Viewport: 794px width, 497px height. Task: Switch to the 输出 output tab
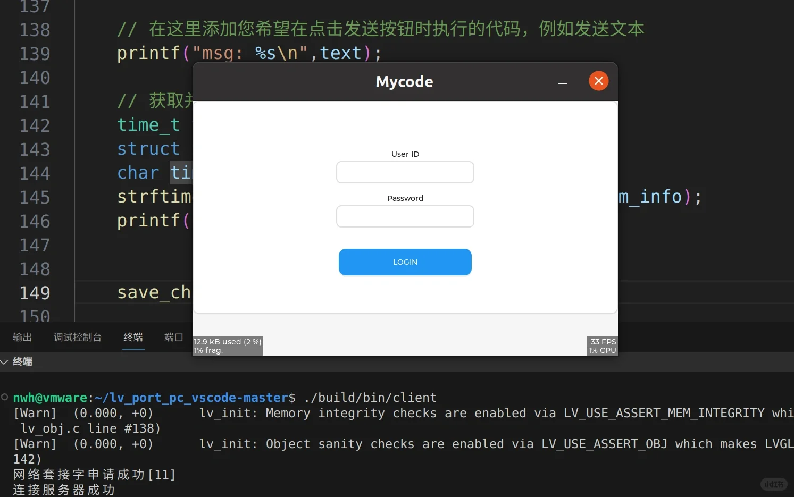(x=22, y=337)
